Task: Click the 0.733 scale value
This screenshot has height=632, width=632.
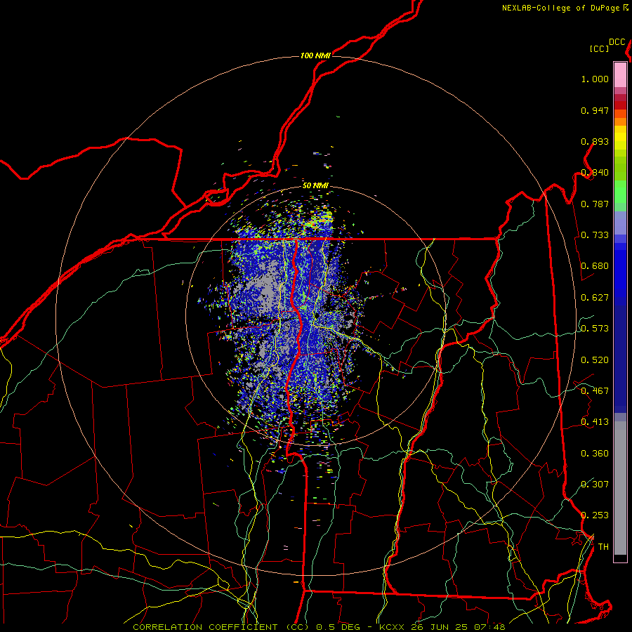Action: 595,235
